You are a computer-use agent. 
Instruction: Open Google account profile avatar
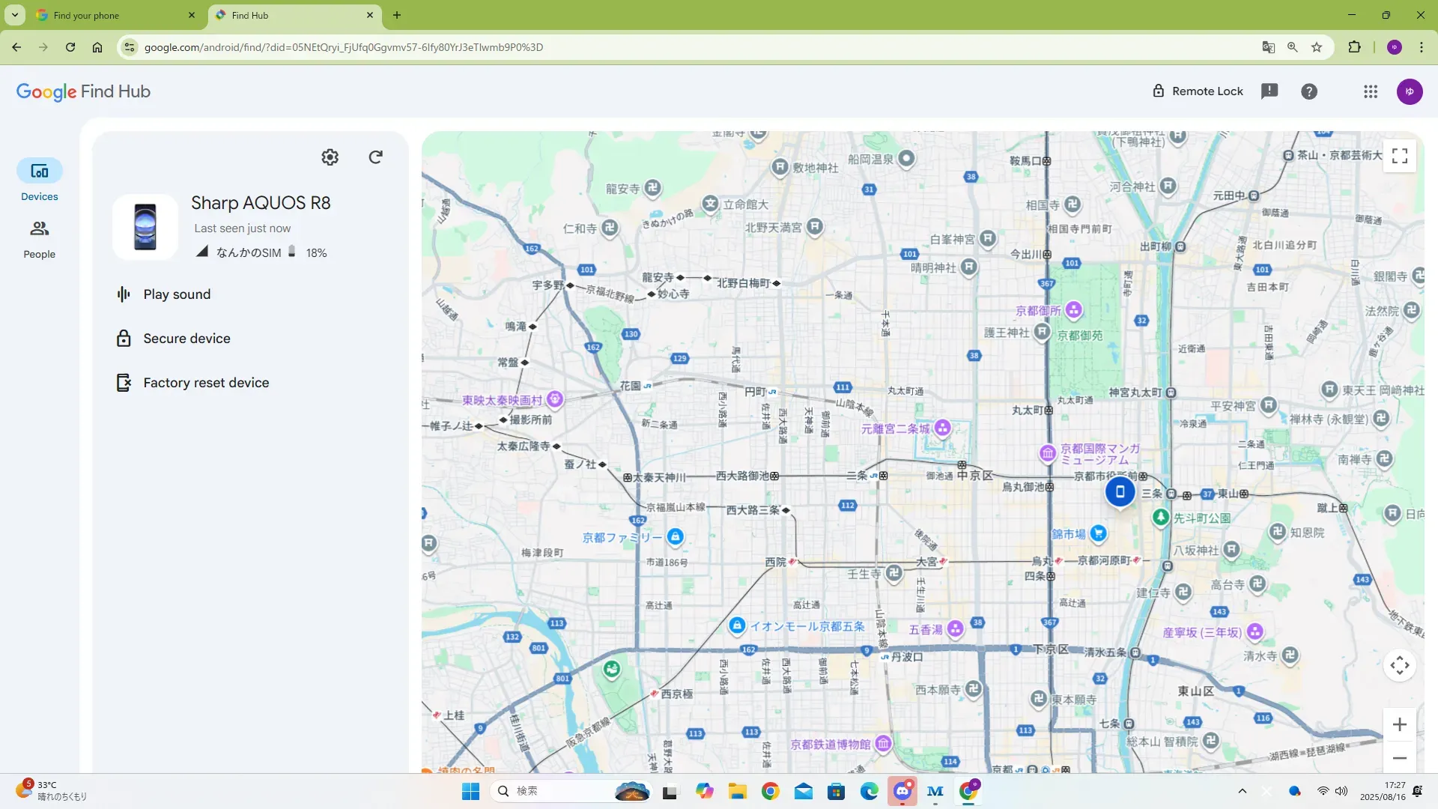(1409, 91)
